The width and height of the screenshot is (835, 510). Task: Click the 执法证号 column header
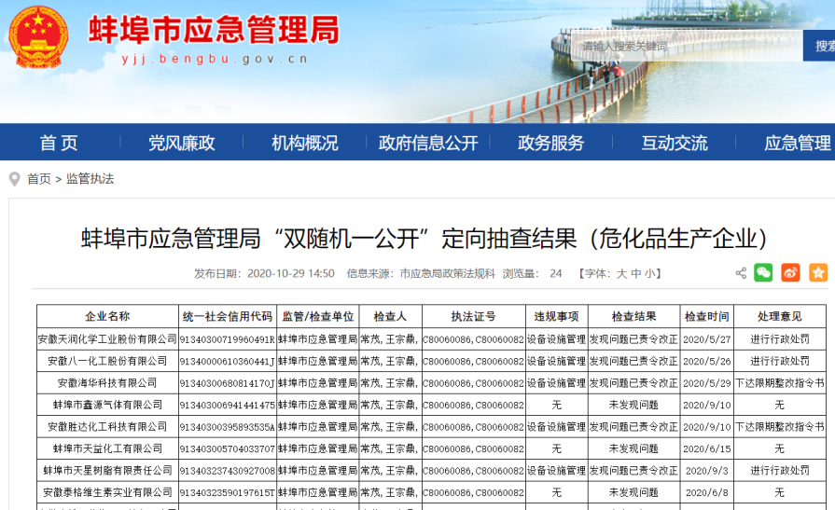pos(473,316)
